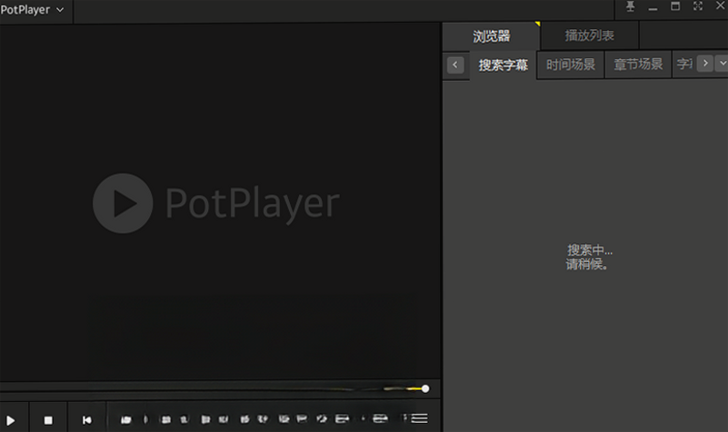The width and height of the screenshot is (728, 432).
Task: Maximize the PotPlayer window
Action: (675, 6)
